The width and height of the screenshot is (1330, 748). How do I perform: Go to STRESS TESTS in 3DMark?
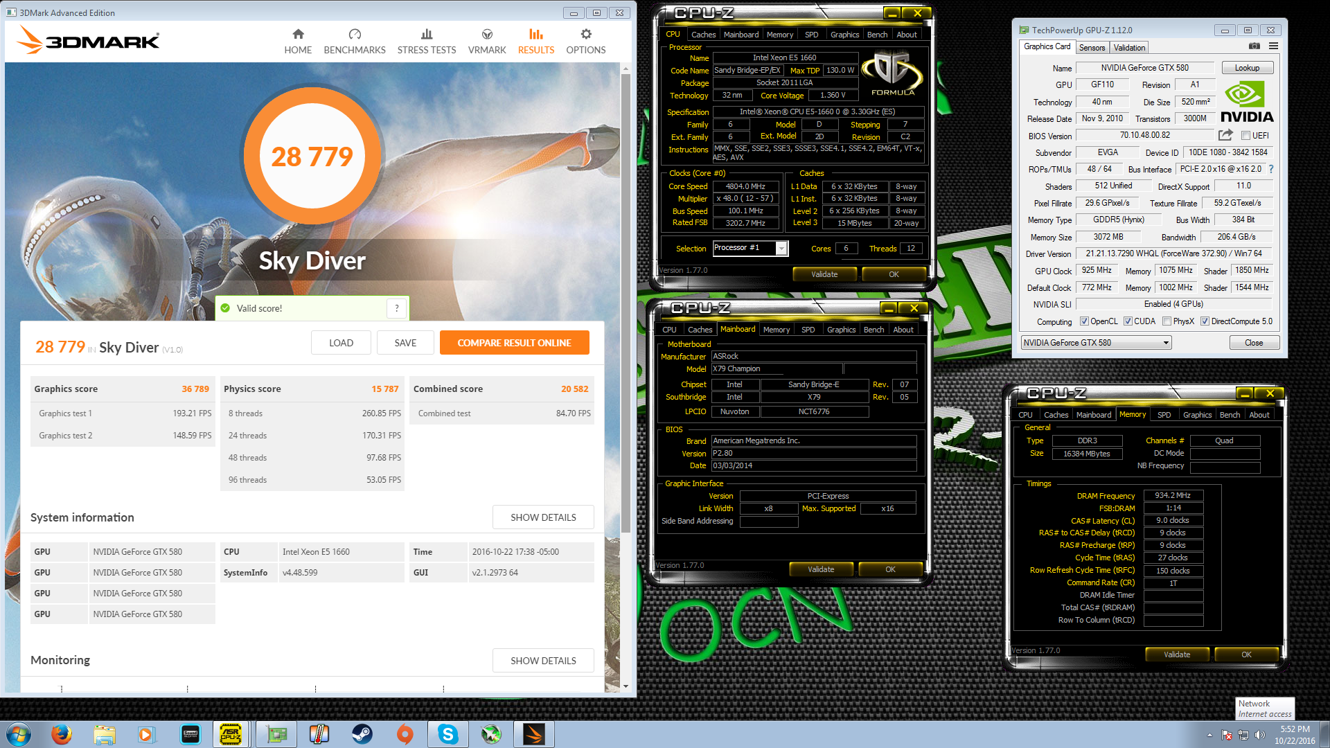pyautogui.click(x=427, y=42)
